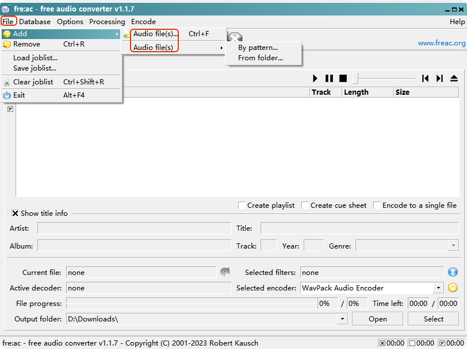
Task: Select Clear joblist from File menu
Action: point(33,82)
